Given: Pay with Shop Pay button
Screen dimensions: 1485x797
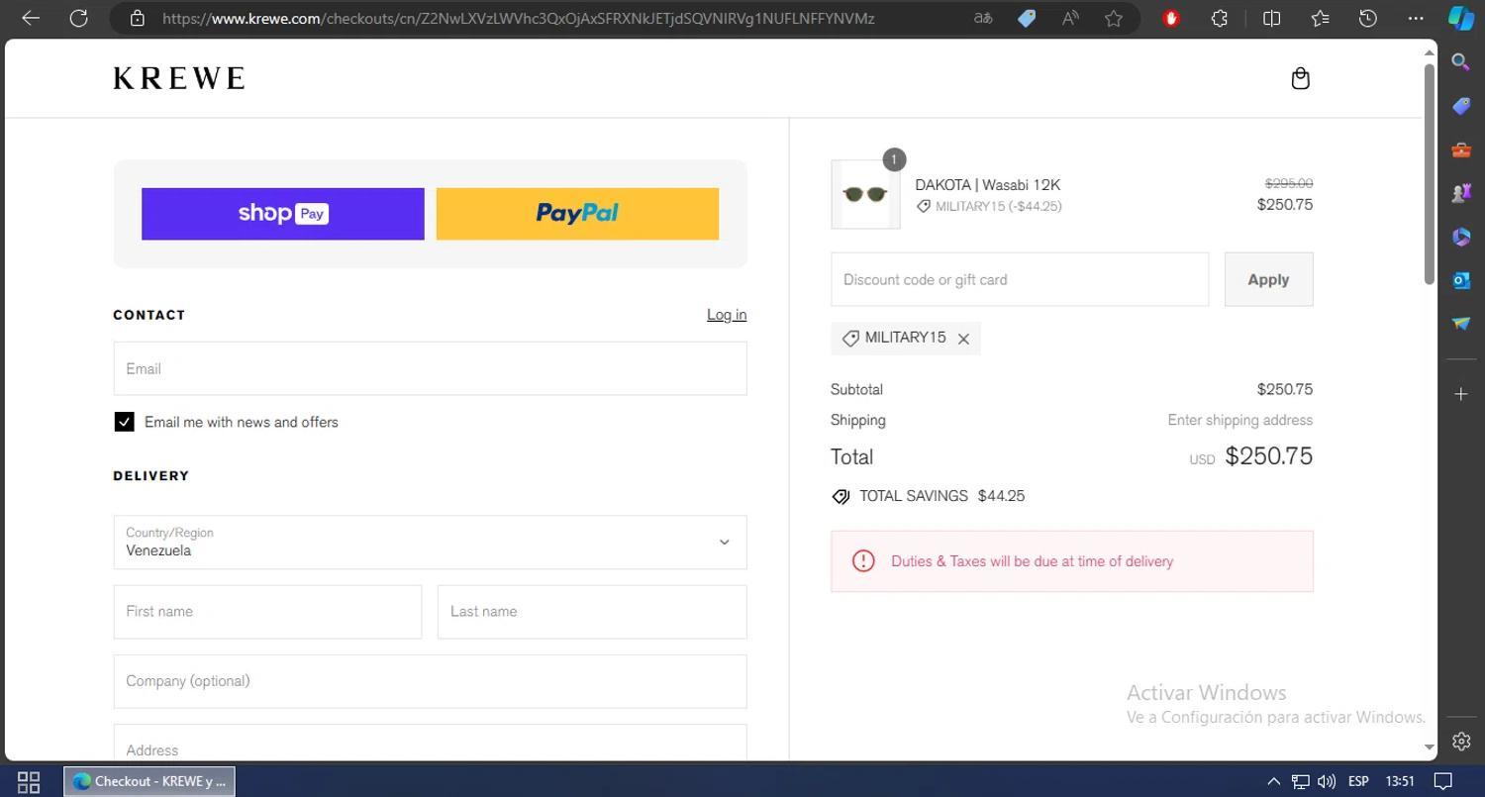Looking at the screenshot, I should pyautogui.click(x=283, y=214).
